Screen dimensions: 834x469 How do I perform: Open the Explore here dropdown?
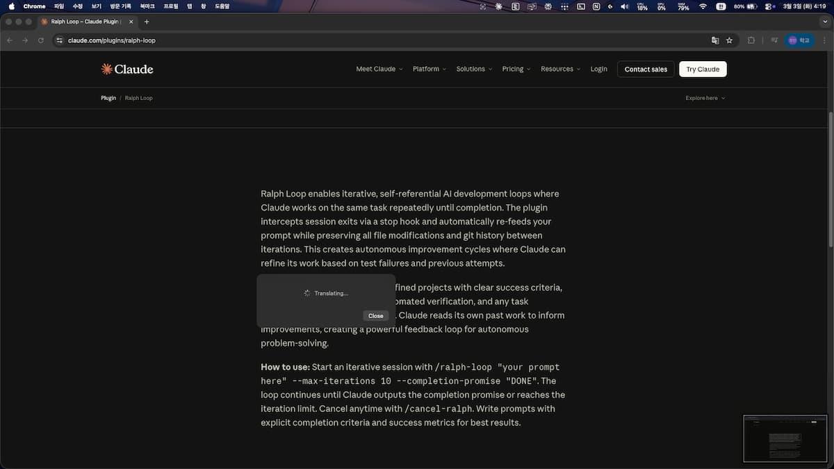705,98
